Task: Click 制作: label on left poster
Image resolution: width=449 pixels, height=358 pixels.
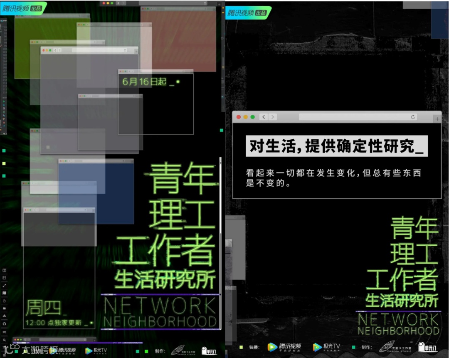Action: click(x=160, y=351)
